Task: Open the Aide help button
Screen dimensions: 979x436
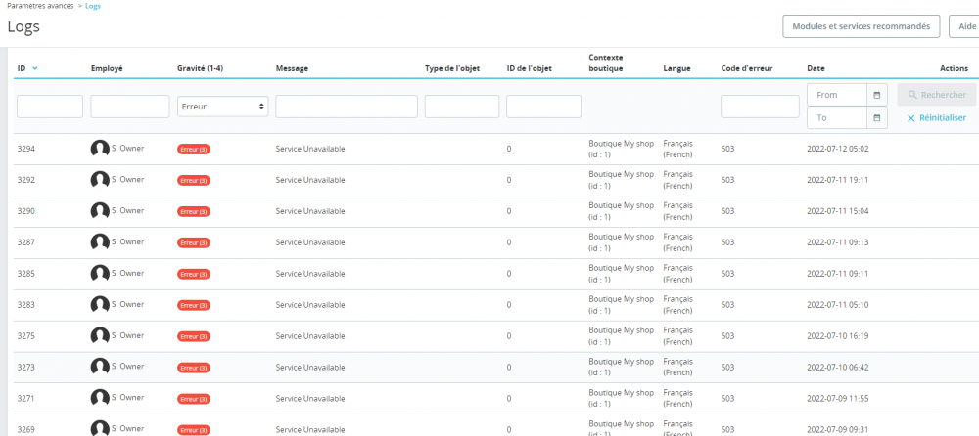Action: pos(963,26)
